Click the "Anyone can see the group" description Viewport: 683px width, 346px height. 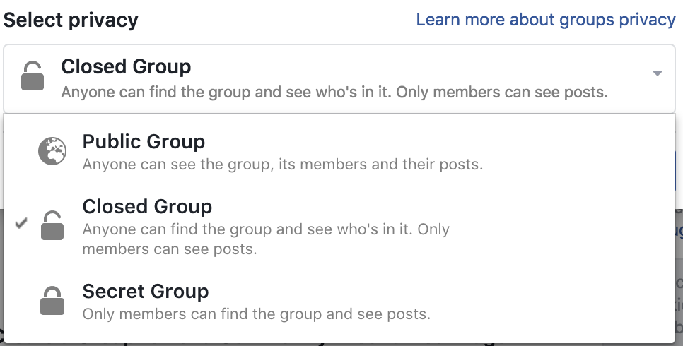[x=282, y=165]
